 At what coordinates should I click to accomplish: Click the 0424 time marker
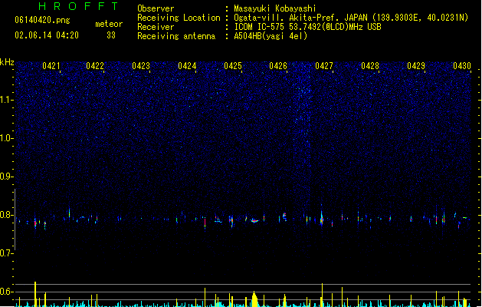[x=187, y=66]
